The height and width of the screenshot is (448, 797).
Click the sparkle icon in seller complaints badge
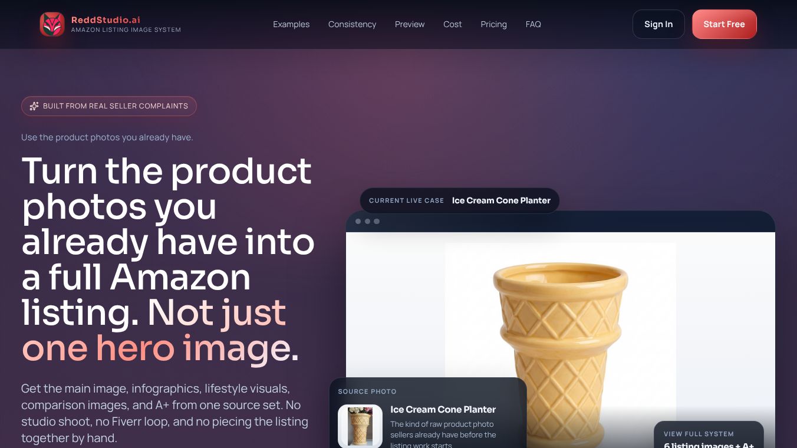click(x=34, y=106)
